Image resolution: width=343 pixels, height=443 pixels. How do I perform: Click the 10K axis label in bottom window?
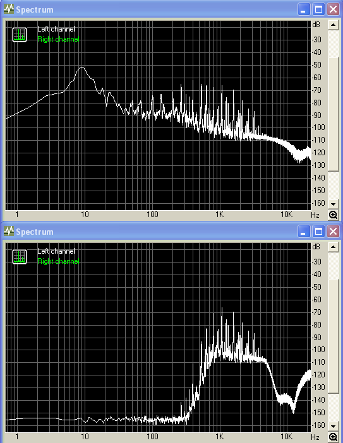click(x=286, y=437)
